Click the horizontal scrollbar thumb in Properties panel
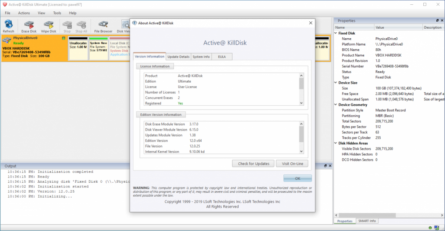This screenshot has height=231, width=445. (367, 215)
